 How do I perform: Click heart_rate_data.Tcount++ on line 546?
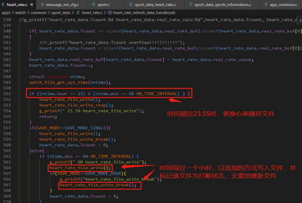point(61,65)
